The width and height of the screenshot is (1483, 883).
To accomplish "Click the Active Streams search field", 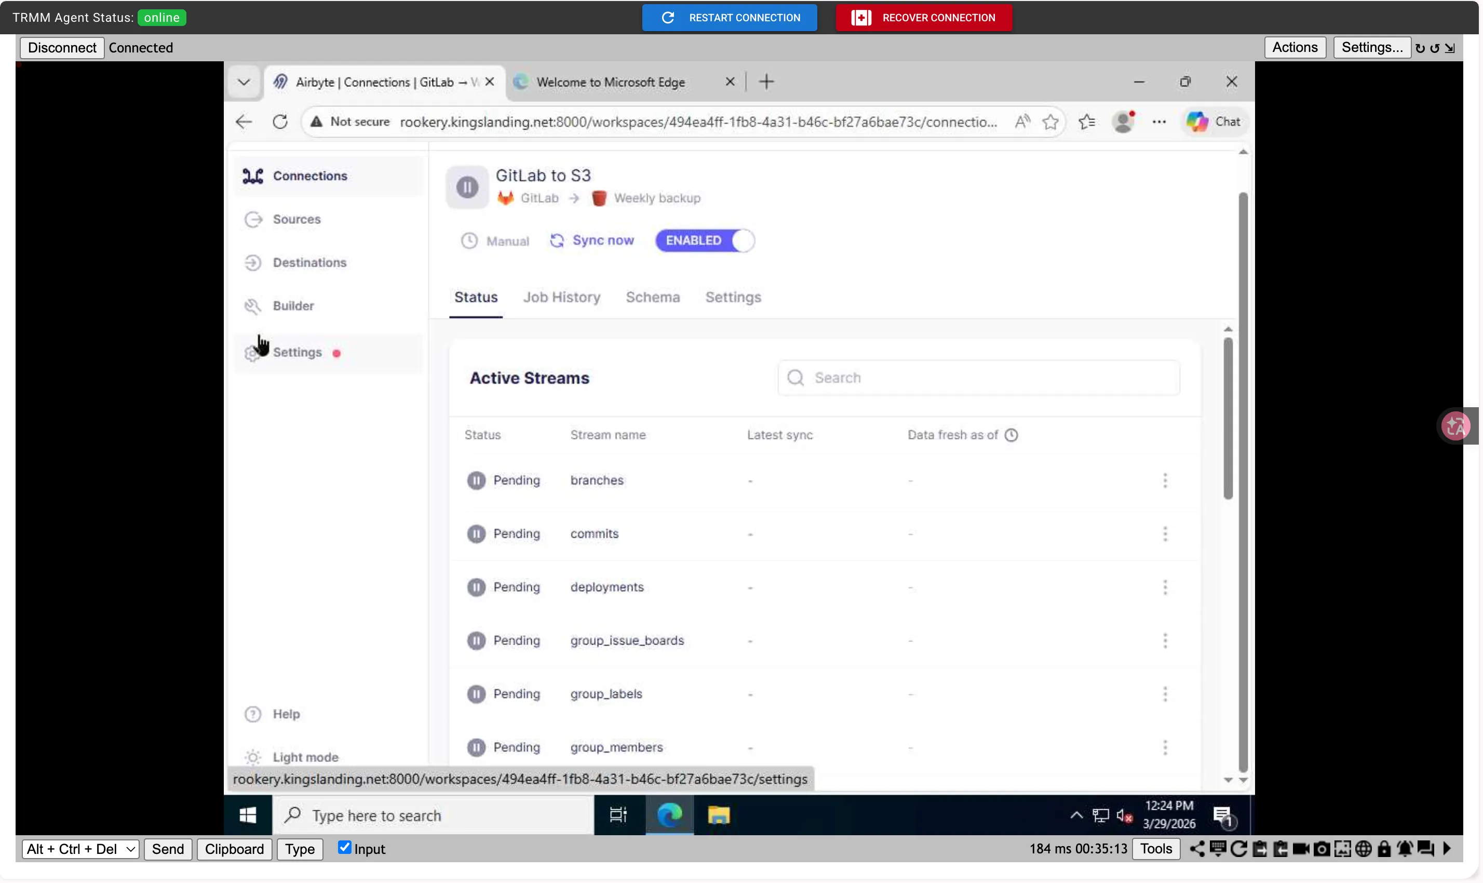I will (x=979, y=378).
